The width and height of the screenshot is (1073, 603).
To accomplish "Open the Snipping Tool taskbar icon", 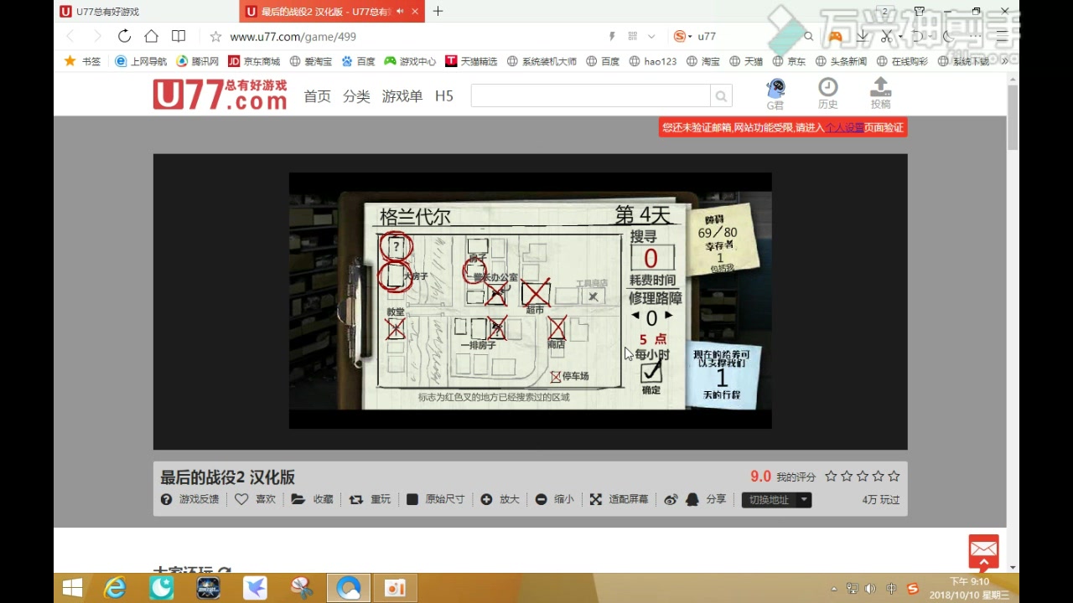I will tap(302, 589).
